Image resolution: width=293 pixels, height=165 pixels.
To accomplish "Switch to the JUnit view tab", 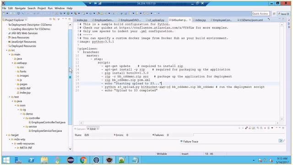I will click(x=93, y=129).
